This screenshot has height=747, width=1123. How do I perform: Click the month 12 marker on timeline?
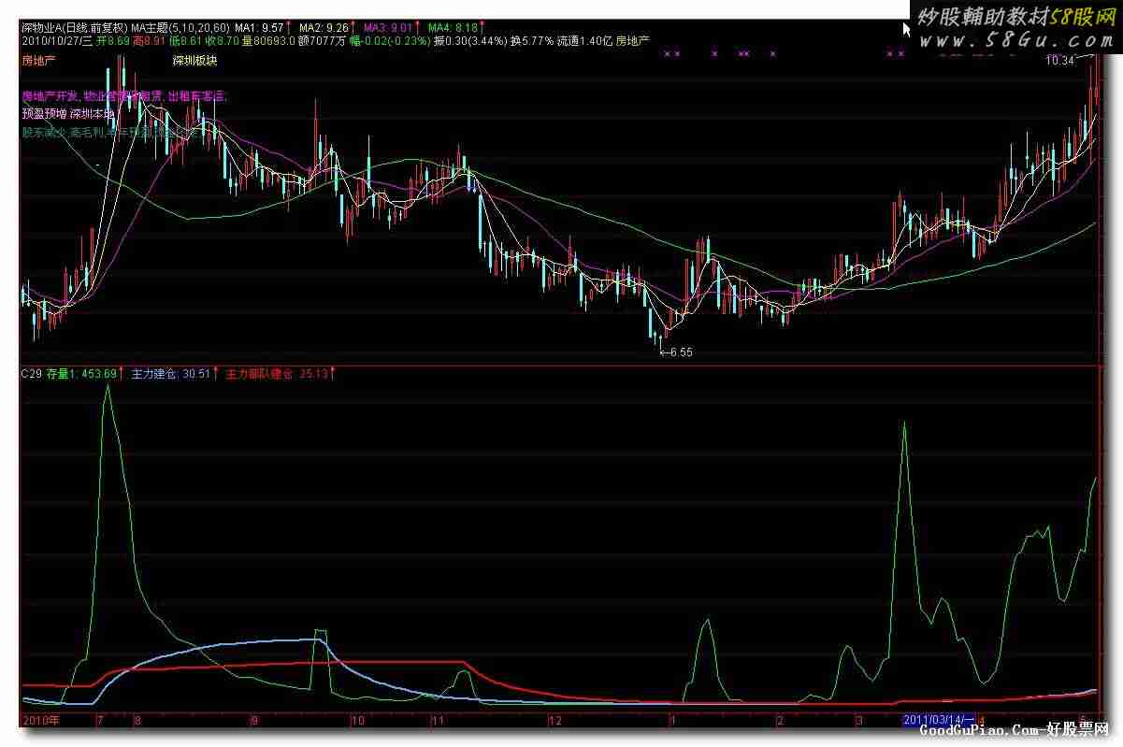[555, 721]
